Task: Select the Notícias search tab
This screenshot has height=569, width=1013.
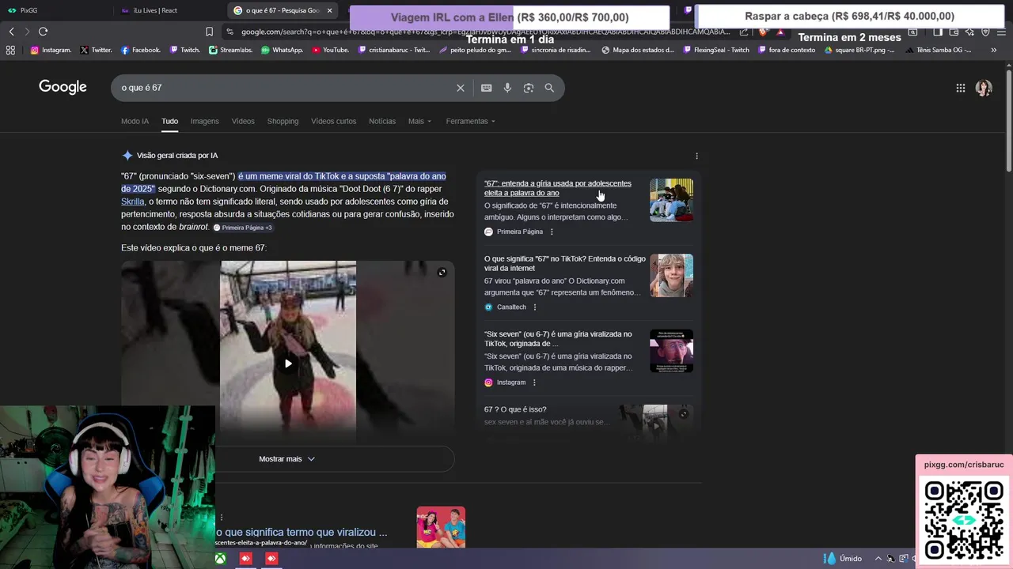Action: (381, 121)
